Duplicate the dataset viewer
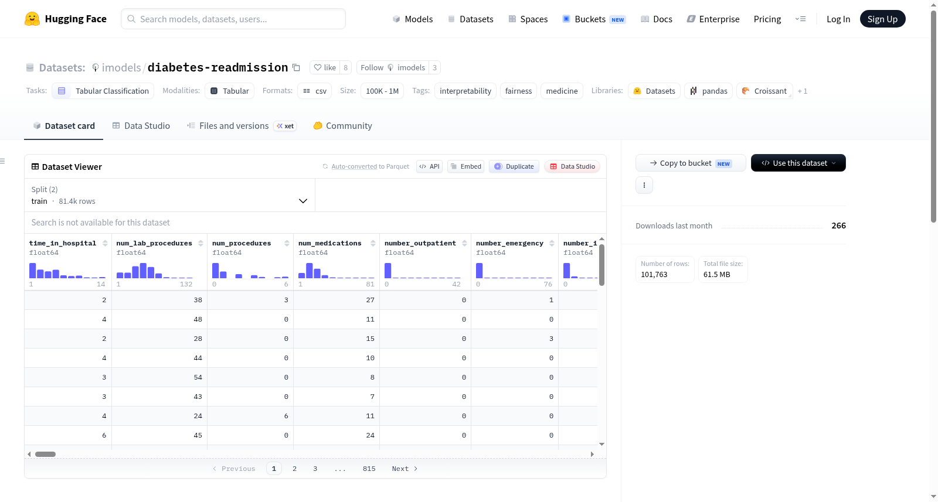938x502 pixels. pyautogui.click(x=514, y=166)
